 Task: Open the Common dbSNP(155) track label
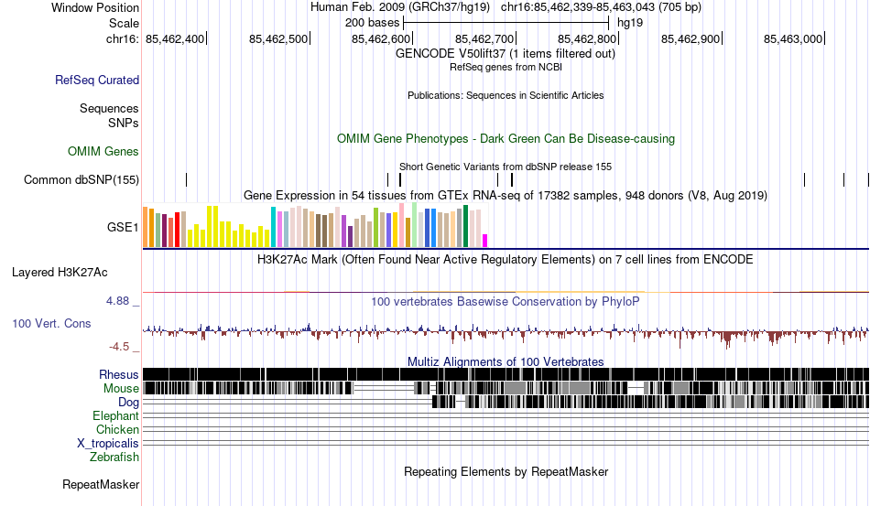point(82,179)
